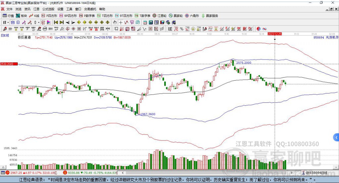Open the 文件 menu
The height and width of the screenshot is (183, 339).
click(9, 9)
